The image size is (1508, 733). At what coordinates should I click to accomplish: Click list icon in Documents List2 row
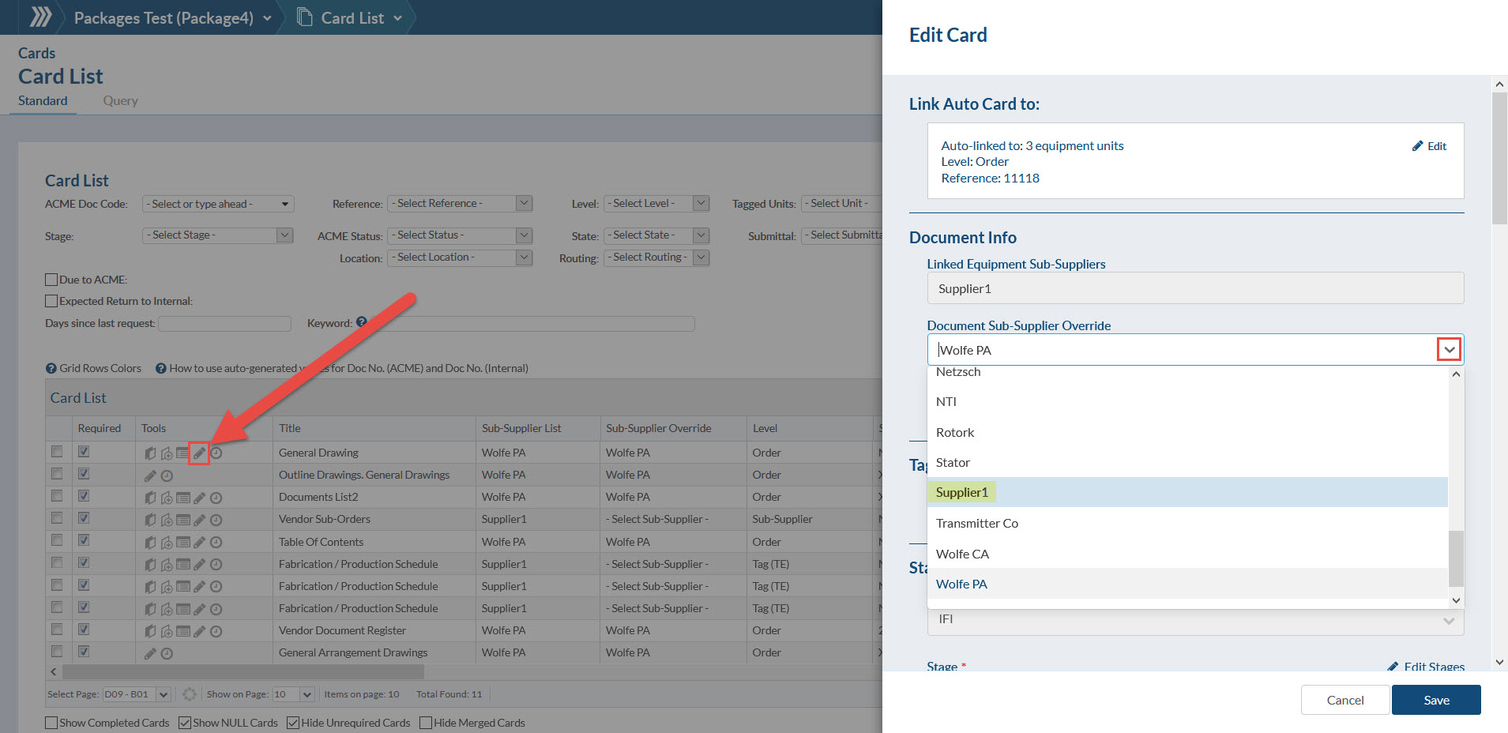click(182, 498)
